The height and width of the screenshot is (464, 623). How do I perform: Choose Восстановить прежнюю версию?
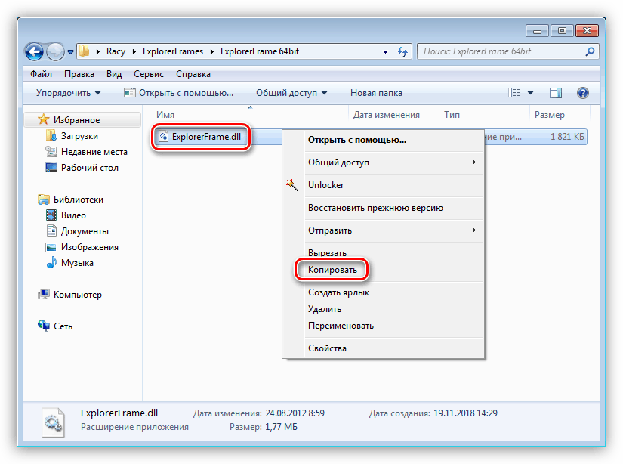(x=384, y=208)
